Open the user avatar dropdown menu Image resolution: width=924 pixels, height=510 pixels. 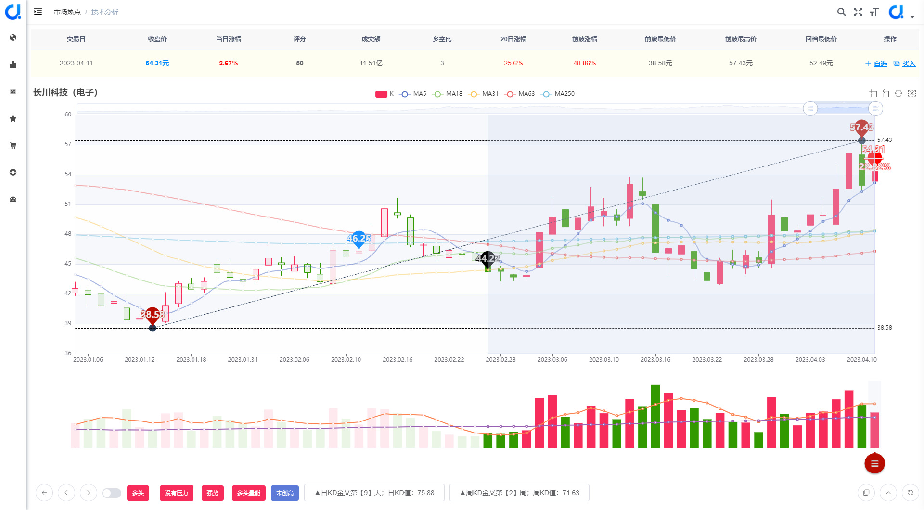(x=901, y=12)
